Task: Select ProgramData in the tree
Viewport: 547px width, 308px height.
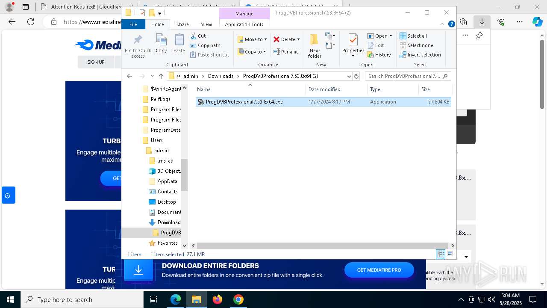Action: [161, 130]
